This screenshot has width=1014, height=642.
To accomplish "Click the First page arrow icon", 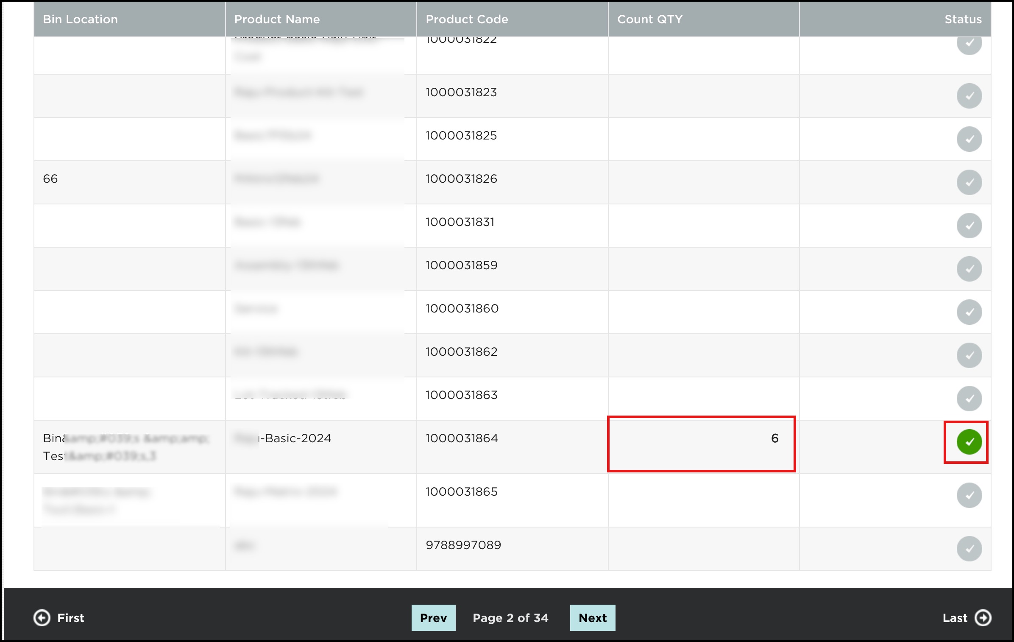I will [x=41, y=618].
